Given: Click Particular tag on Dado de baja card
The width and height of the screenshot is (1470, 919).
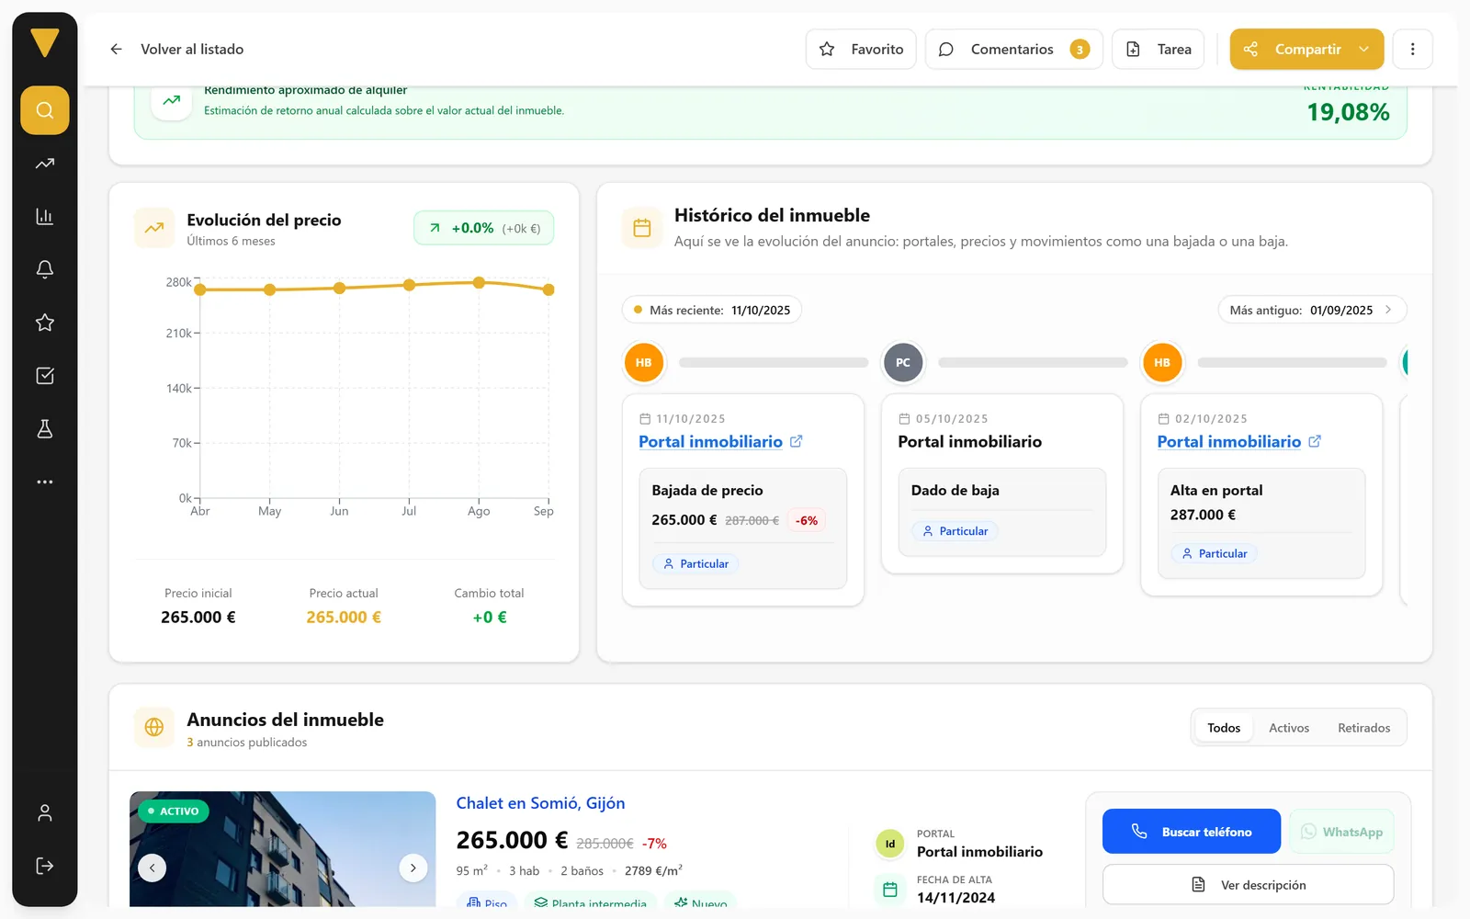Looking at the screenshot, I should pyautogui.click(x=955, y=531).
